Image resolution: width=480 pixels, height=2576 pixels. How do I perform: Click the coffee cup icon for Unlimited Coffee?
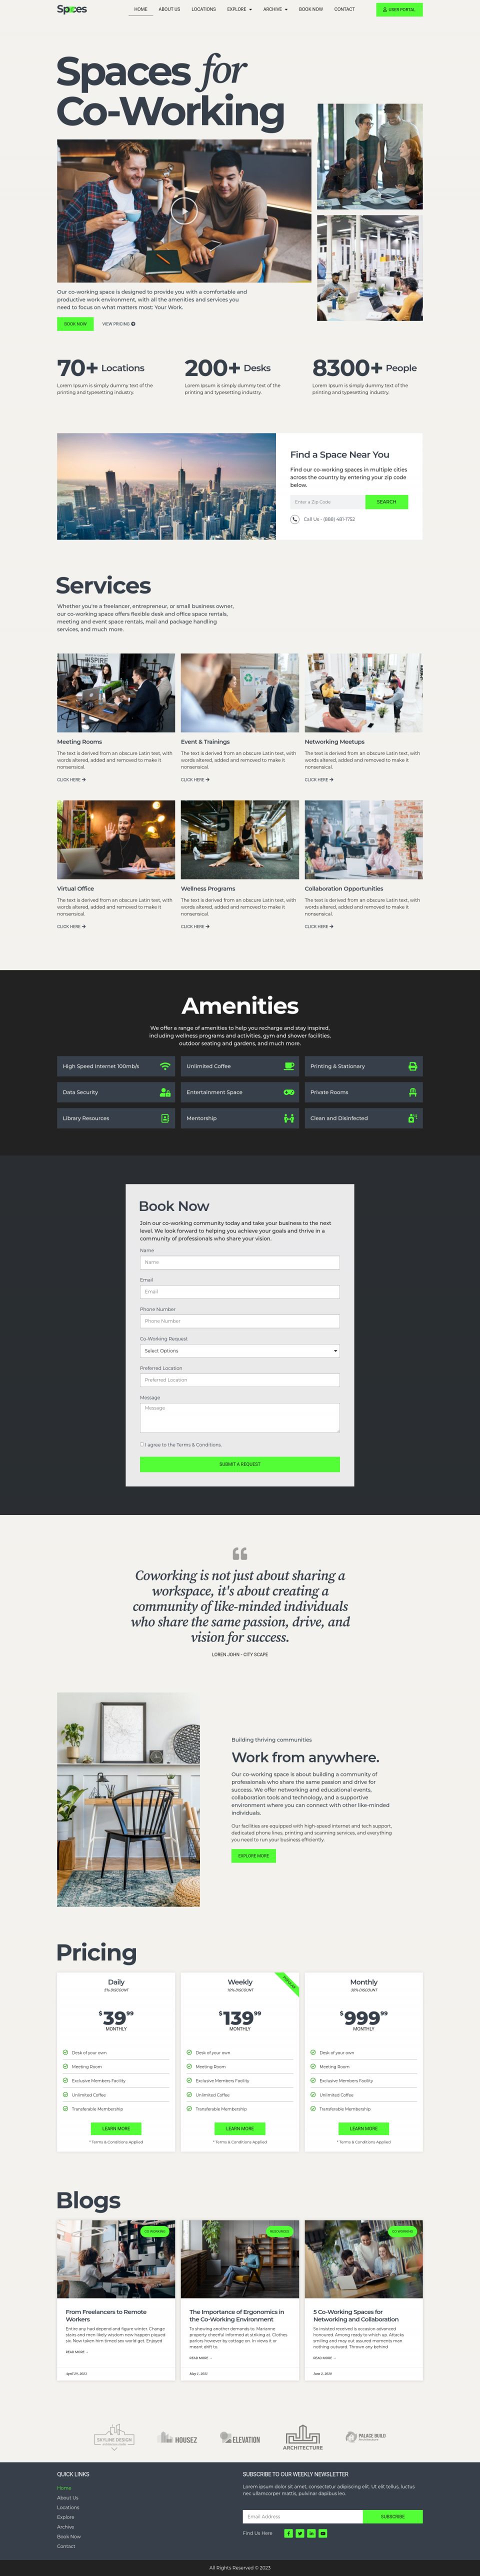coord(289,1066)
